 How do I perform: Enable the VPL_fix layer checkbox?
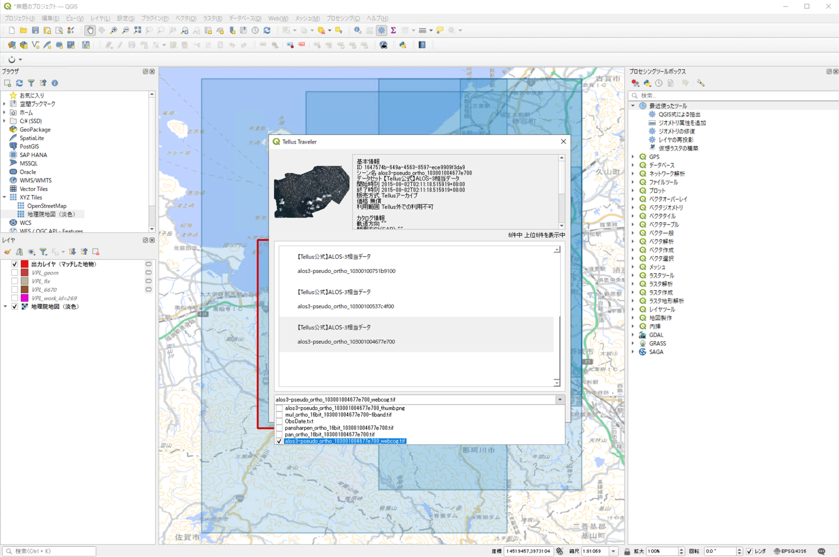pos(15,281)
